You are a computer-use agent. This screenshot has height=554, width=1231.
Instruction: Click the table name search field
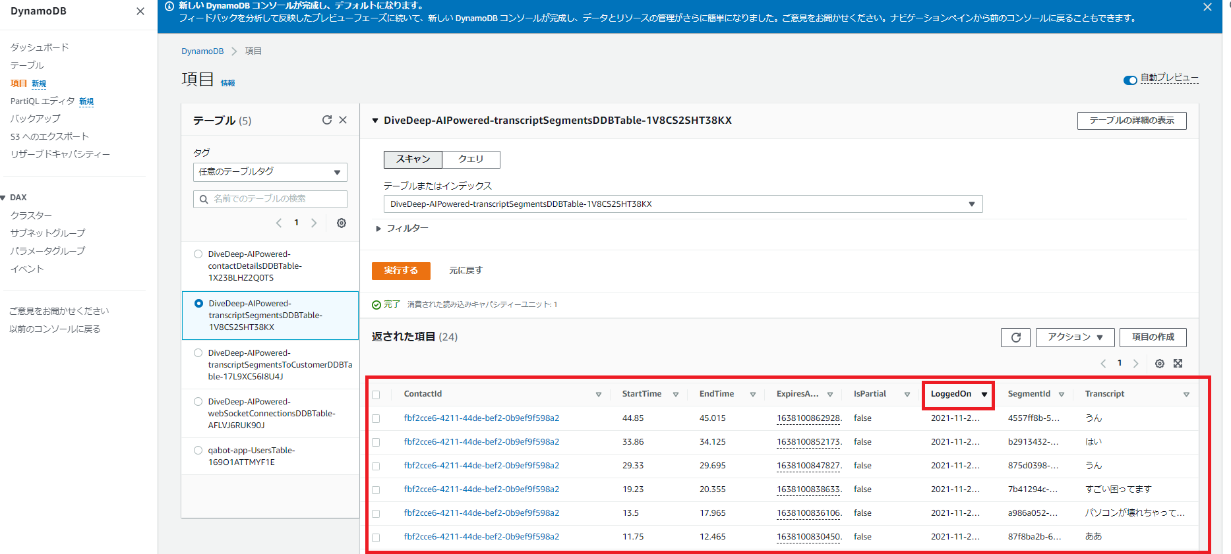[x=270, y=199]
